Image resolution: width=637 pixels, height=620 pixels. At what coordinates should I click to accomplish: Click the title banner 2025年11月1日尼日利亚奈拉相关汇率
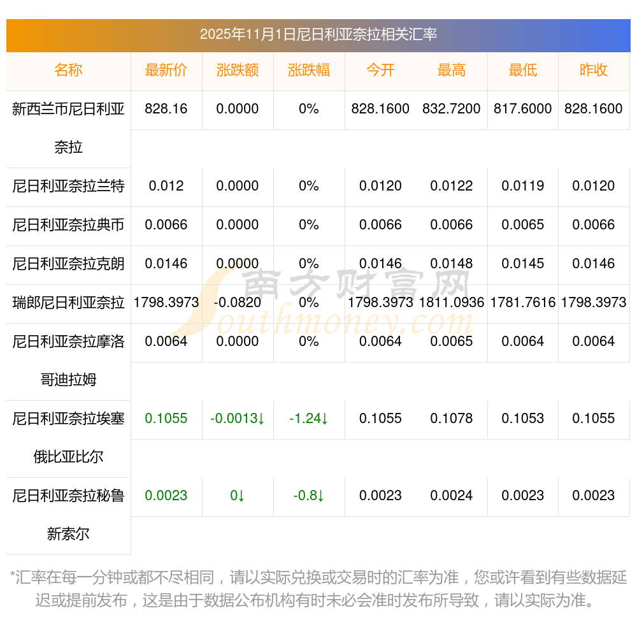tap(318, 34)
